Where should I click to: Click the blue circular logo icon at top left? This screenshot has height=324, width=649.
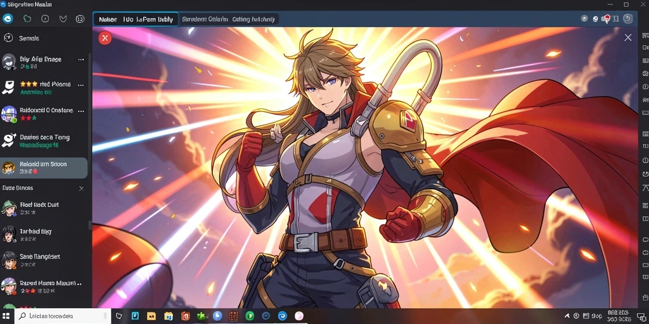point(8,18)
